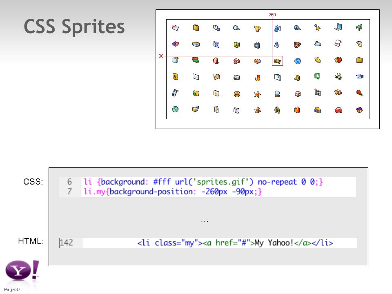Click the 'My Yahoo!' link text
Screen dimensions: 392x294
tap(274, 243)
